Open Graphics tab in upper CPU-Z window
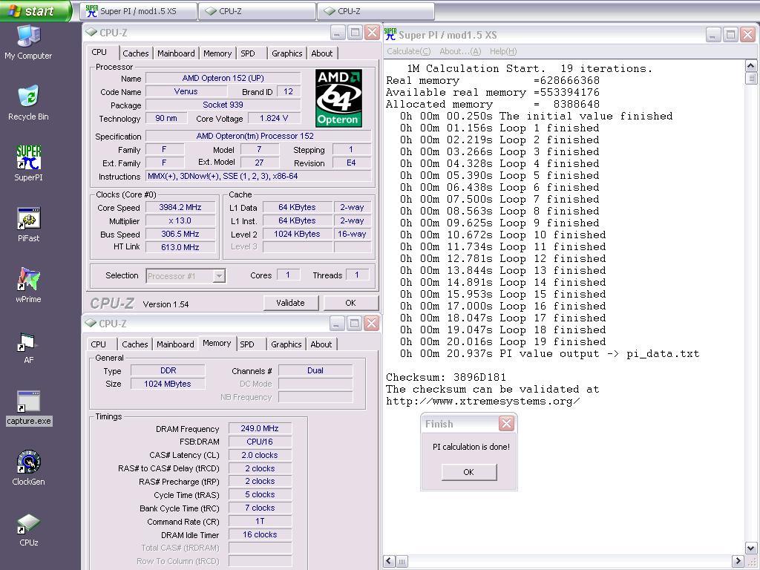This screenshot has width=760, height=570. pyautogui.click(x=287, y=53)
